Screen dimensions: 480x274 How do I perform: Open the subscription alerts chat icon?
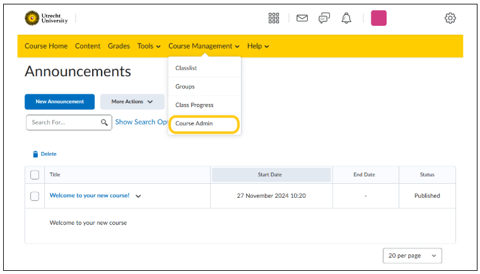[x=324, y=18]
